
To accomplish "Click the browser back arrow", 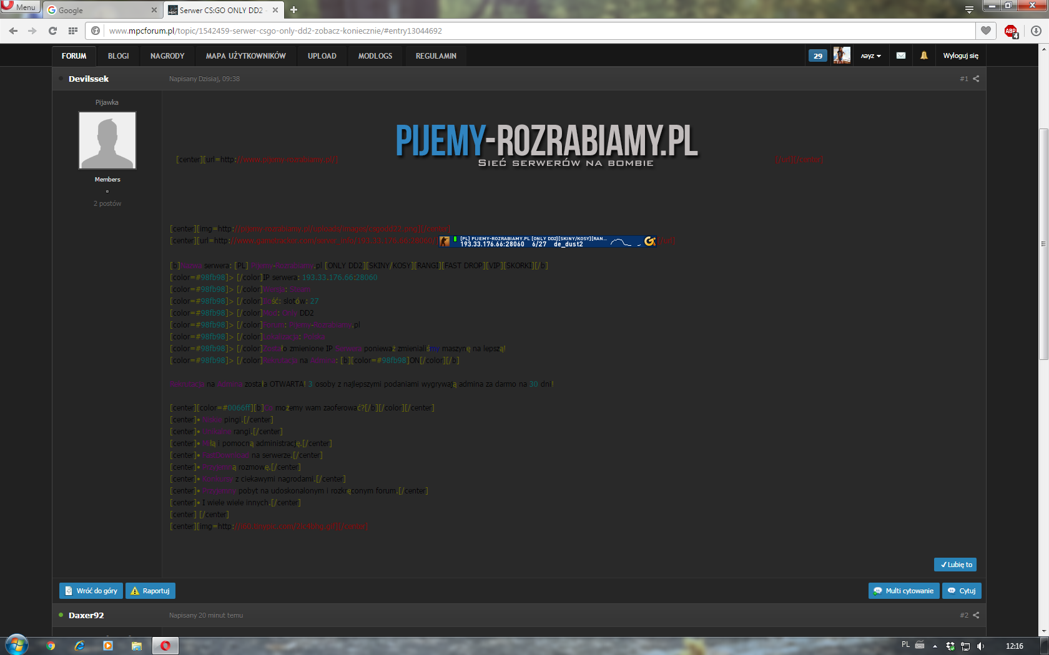I will coord(13,31).
